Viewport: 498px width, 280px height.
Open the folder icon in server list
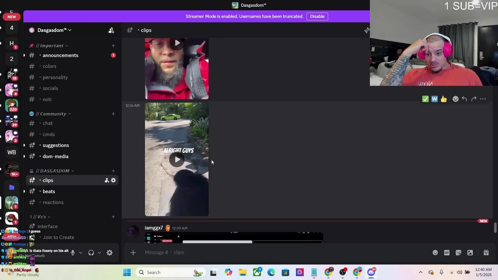[12, 187]
